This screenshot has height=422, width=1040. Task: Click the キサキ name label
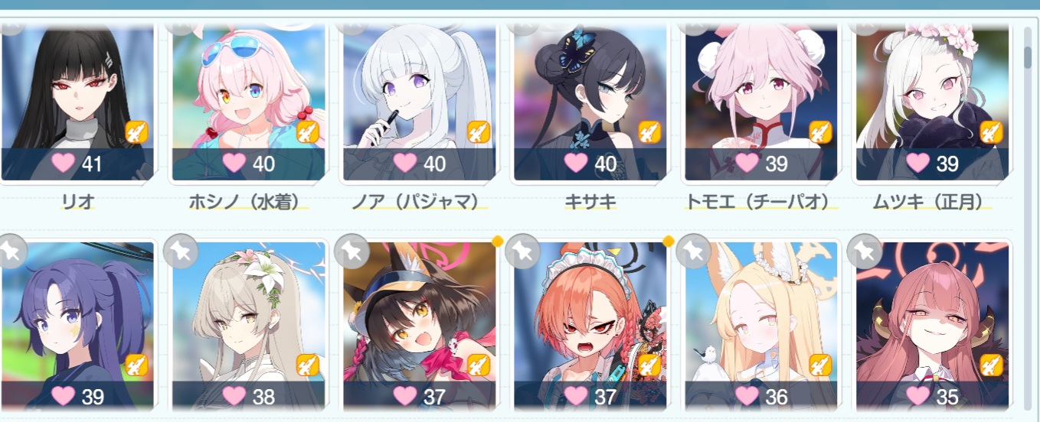pyautogui.click(x=590, y=202)
